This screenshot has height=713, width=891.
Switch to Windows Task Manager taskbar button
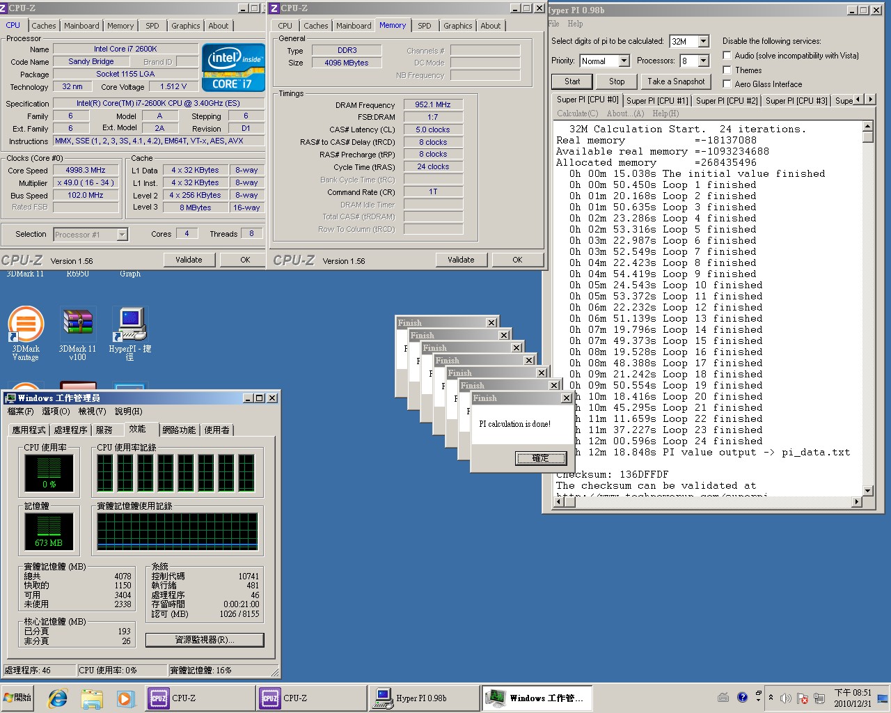pyautogui.click(x=537, y=698)
